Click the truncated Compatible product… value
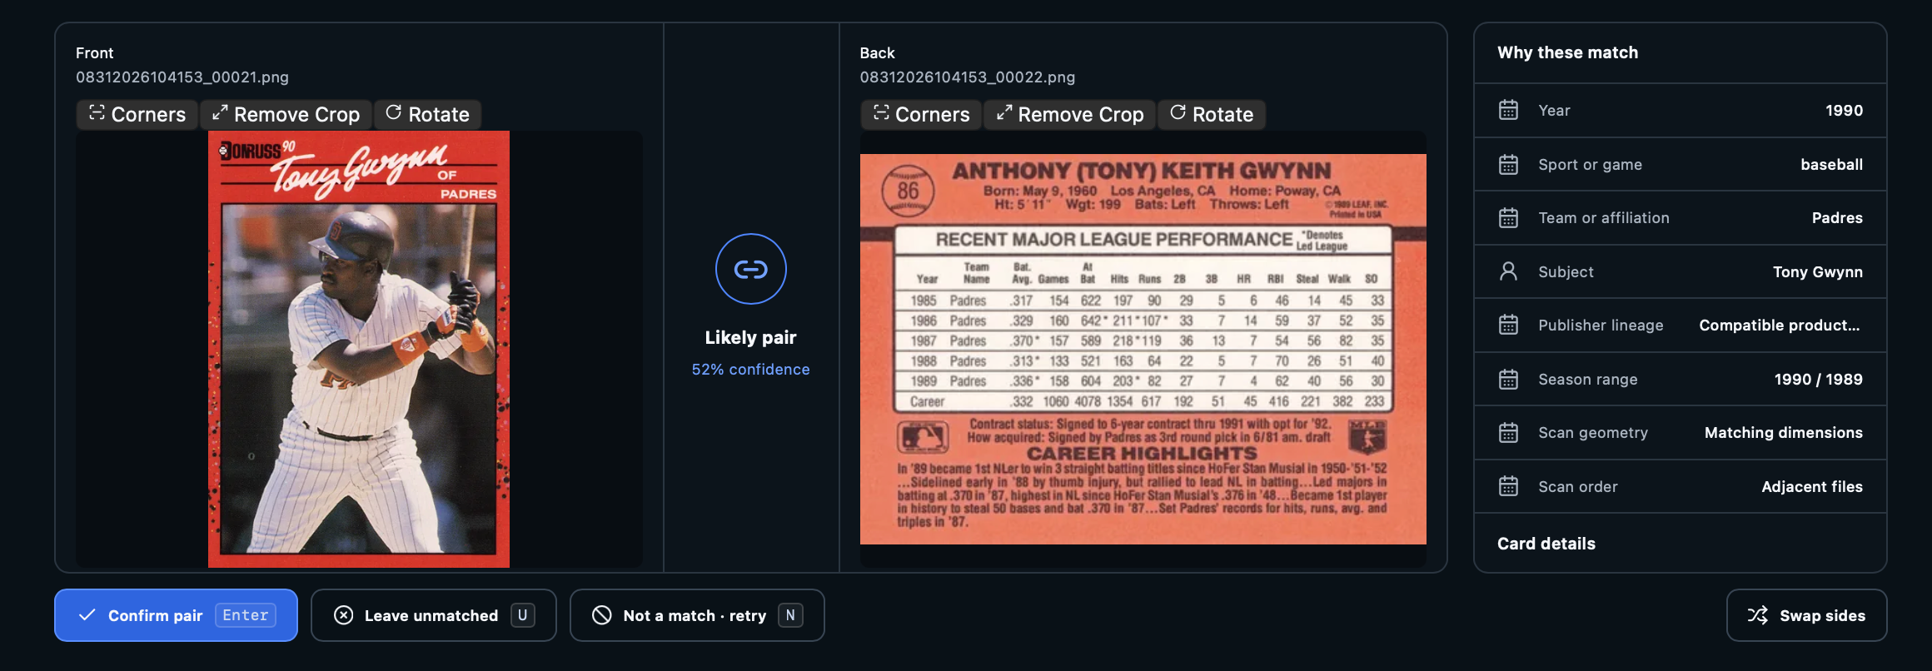 pos(1780,325)
